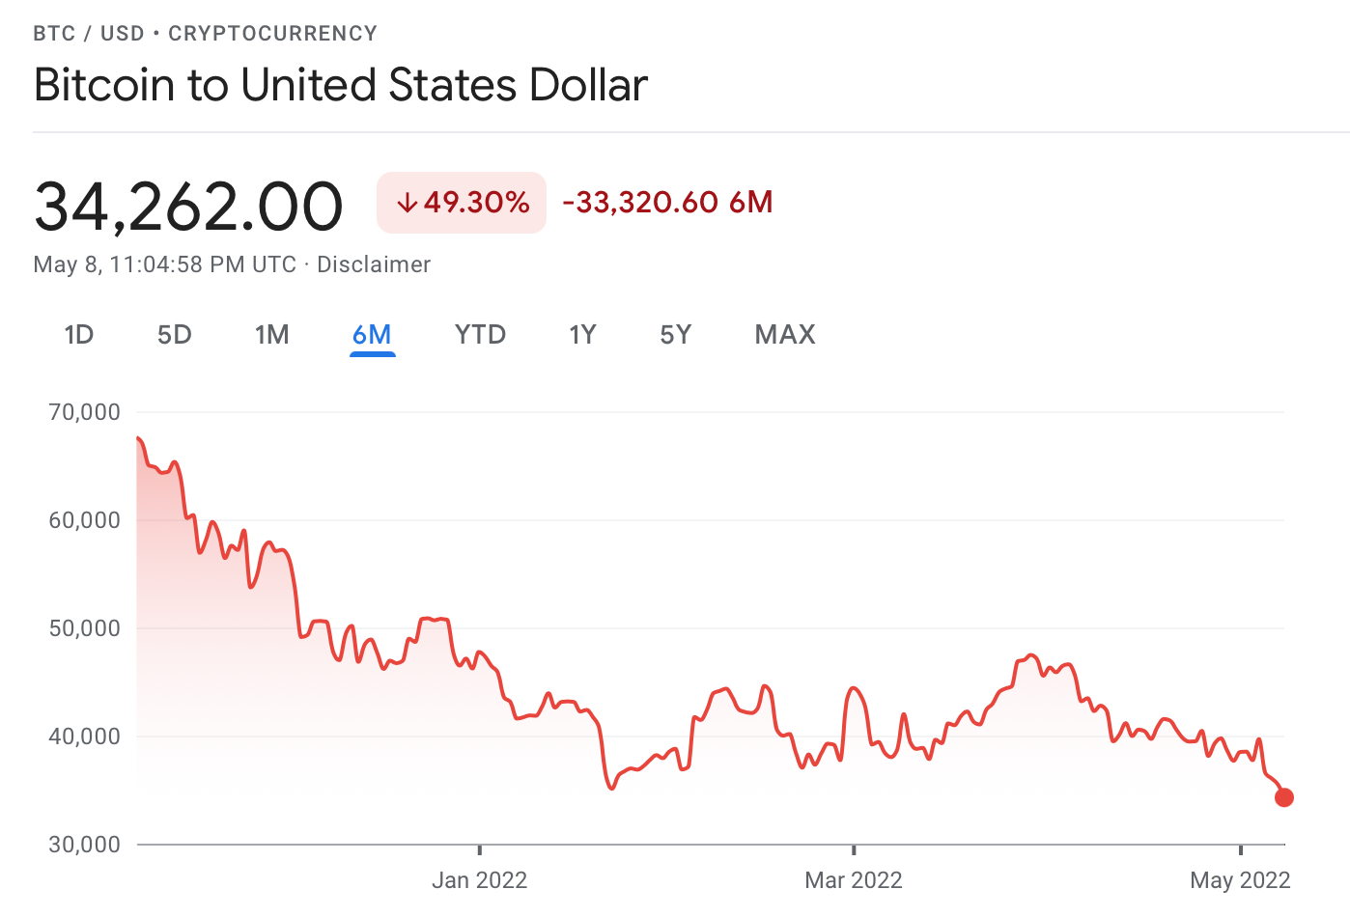Click the Jan 2022 axis label
Image resolution: width=1350 pixels, height=917 pixels.
tap(479, 880)
